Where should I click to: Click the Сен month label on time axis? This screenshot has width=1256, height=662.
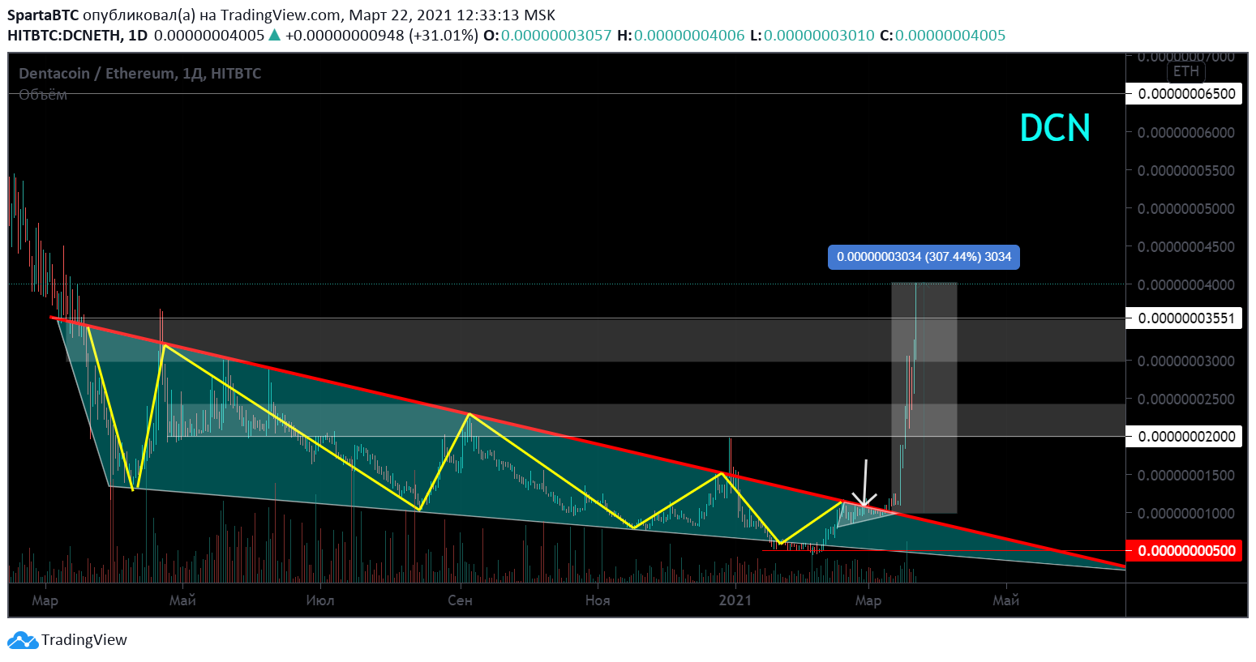(x=460, y=600)
